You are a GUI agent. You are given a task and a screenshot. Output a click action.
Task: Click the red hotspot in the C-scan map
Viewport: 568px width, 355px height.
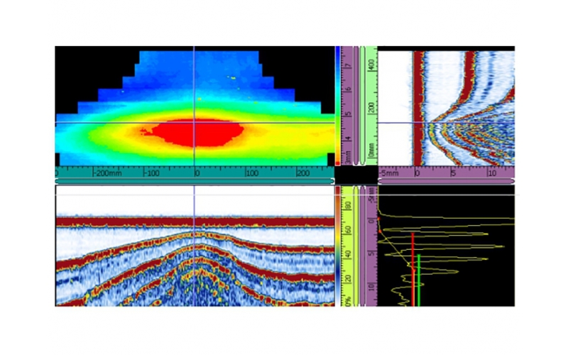193,133
